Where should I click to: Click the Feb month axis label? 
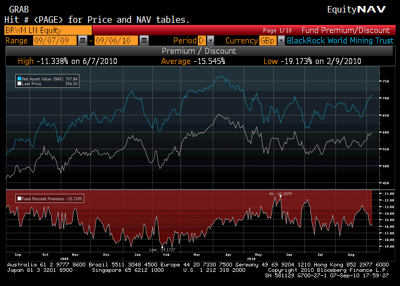pyautogui.click(x=166, y=255)
